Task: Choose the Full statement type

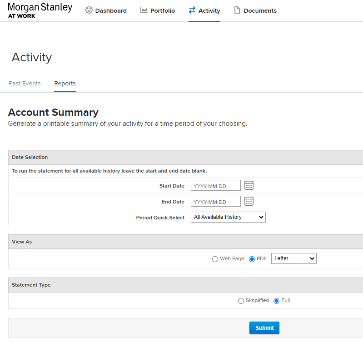Action: (277, 301)
